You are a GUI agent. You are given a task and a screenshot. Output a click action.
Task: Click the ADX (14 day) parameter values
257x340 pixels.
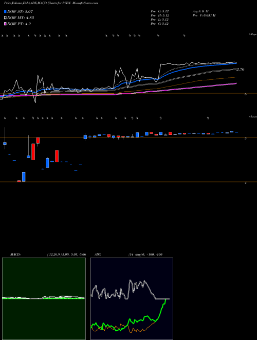tap(145, 254)
